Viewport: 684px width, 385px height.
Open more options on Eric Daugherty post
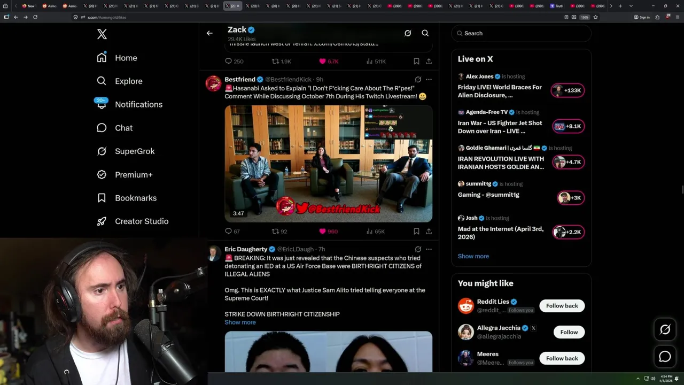(429, 249)
